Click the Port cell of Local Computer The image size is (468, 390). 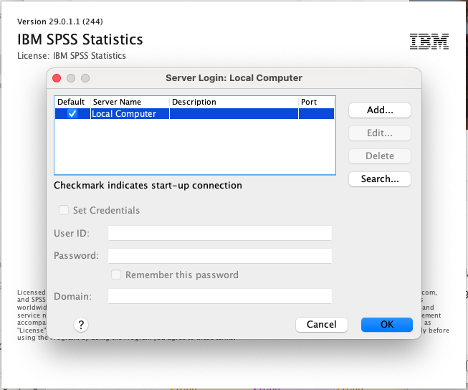tap(316, 114)
